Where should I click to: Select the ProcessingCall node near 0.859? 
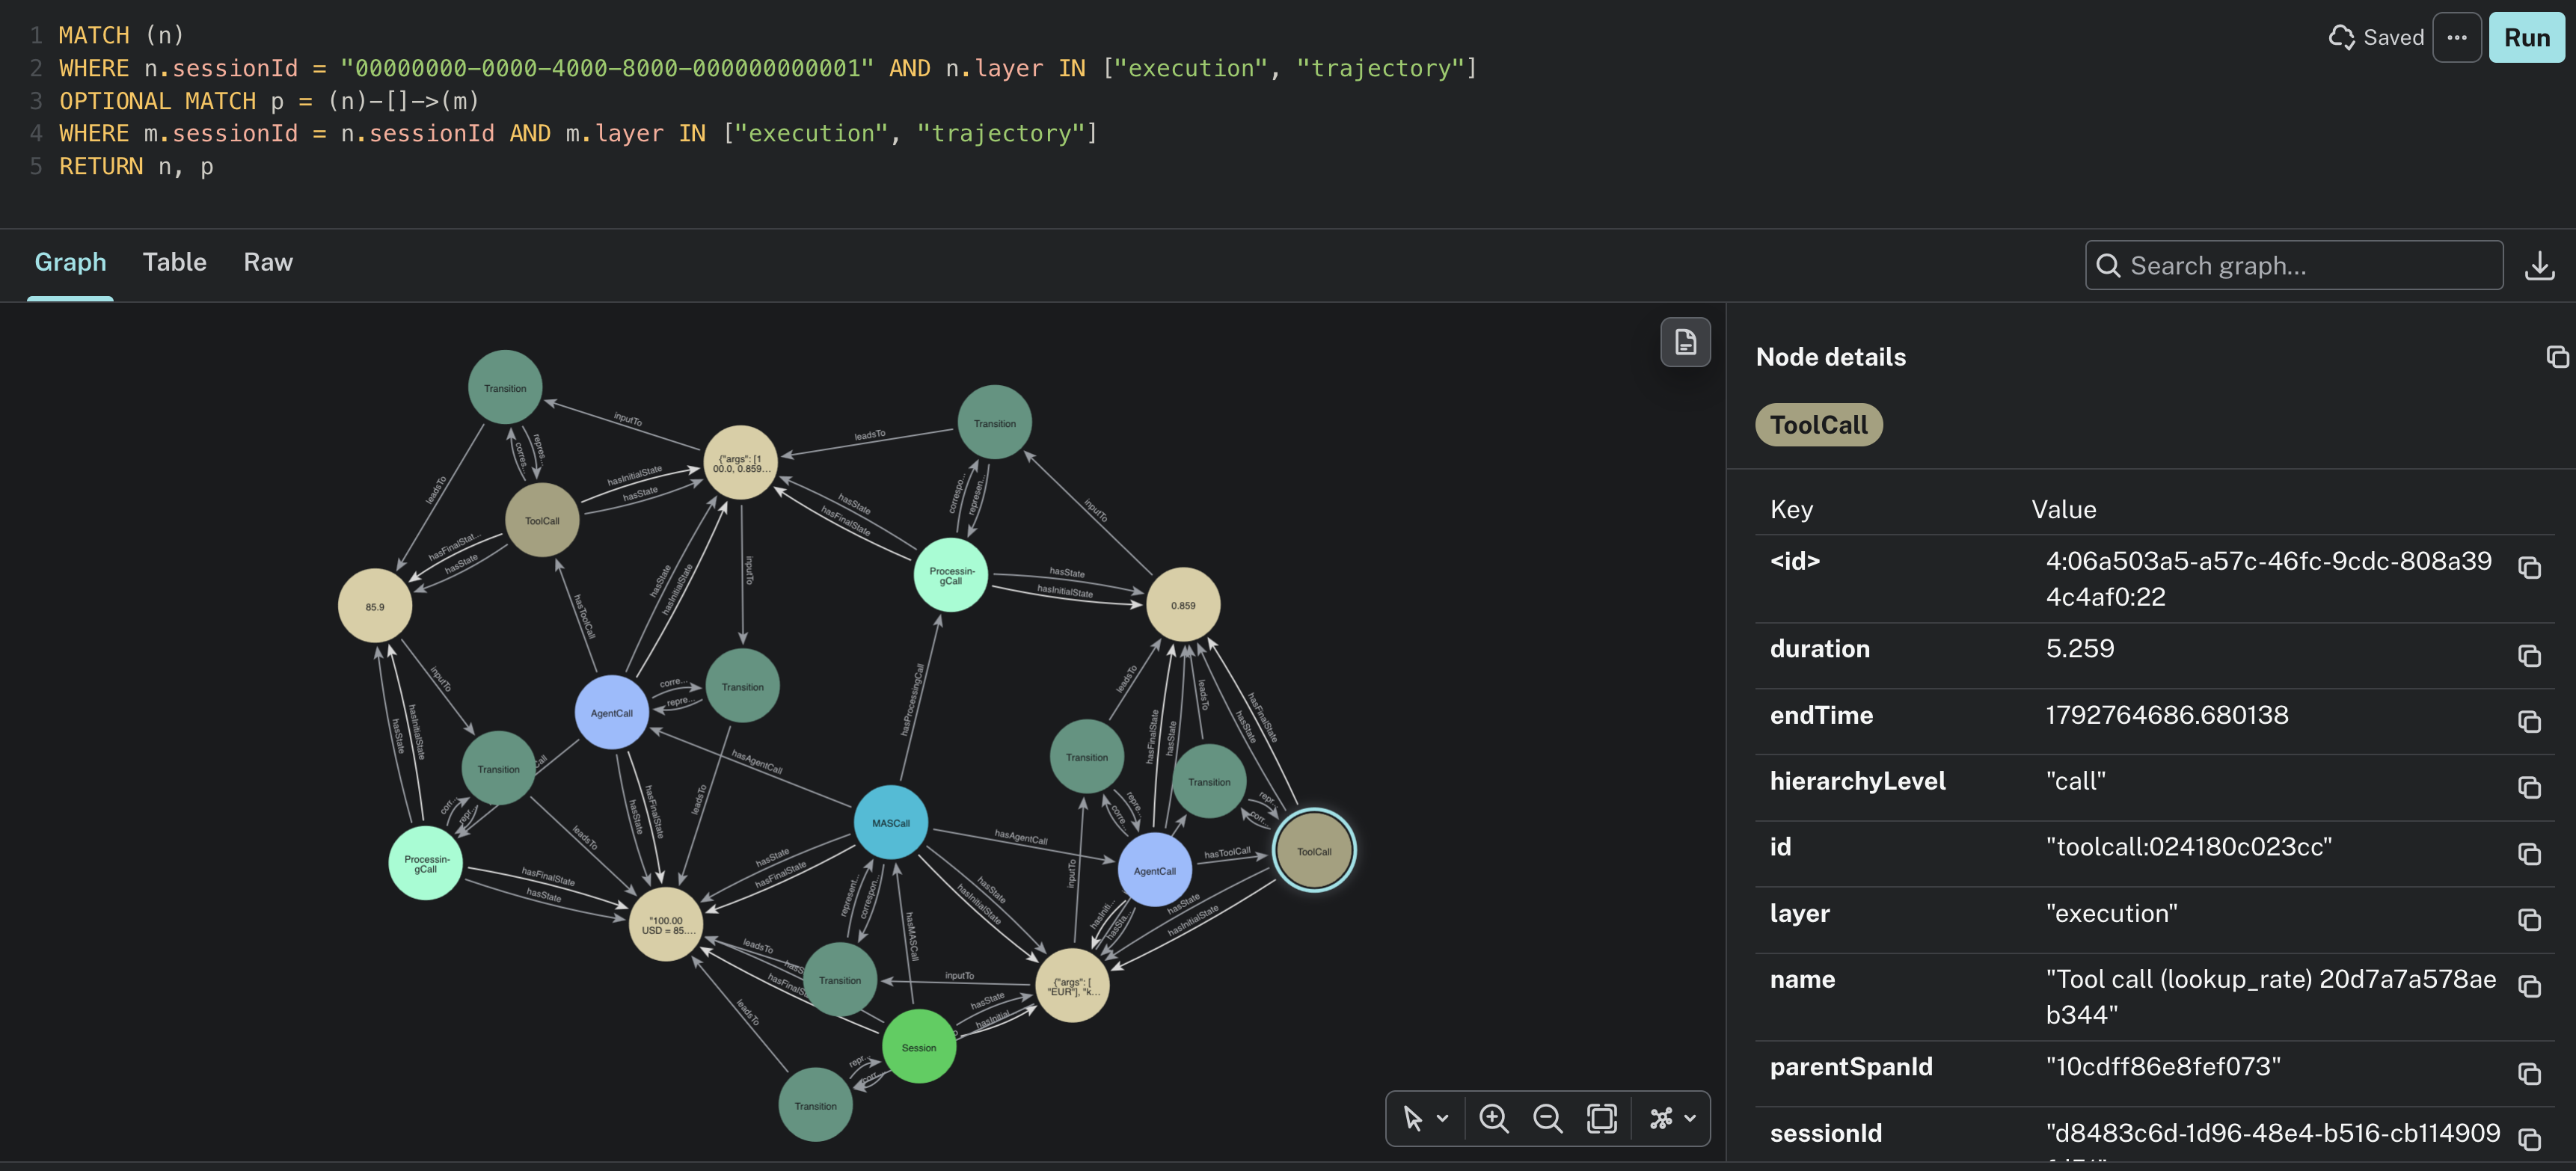(x=951, y=575)
